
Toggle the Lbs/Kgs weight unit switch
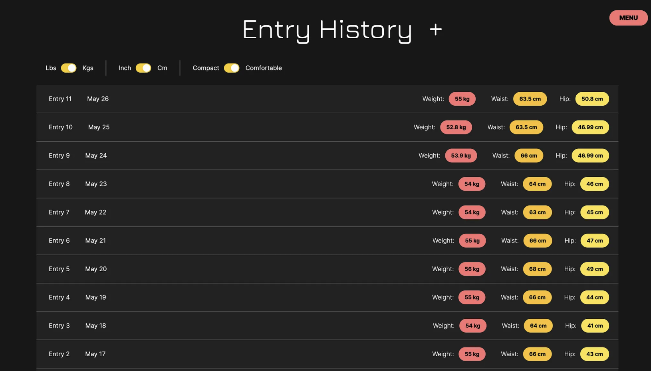click(69, 68)
